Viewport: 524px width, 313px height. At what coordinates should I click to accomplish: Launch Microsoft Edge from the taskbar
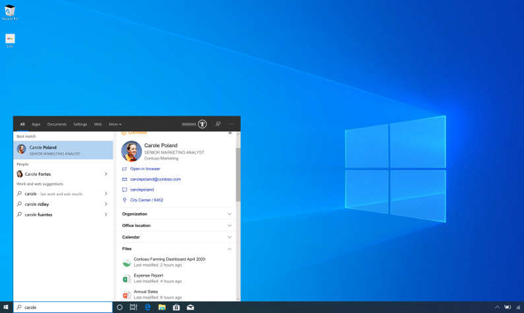147,307
